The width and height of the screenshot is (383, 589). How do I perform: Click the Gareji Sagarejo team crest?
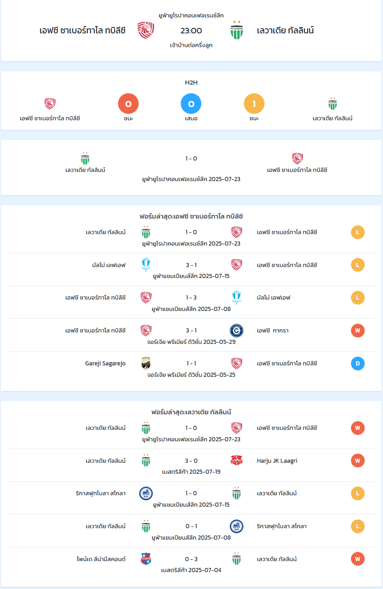tap(146, 363)
